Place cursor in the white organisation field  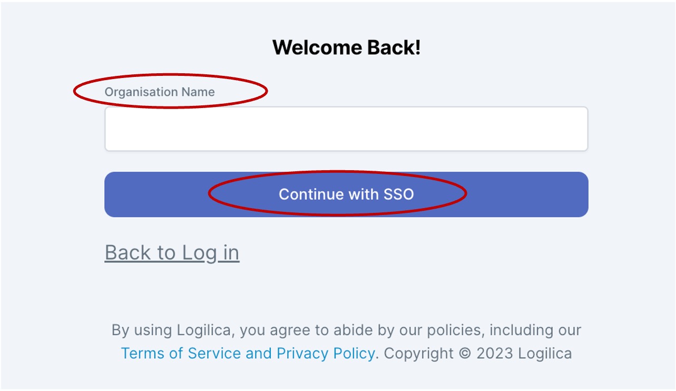coord(346,129)
